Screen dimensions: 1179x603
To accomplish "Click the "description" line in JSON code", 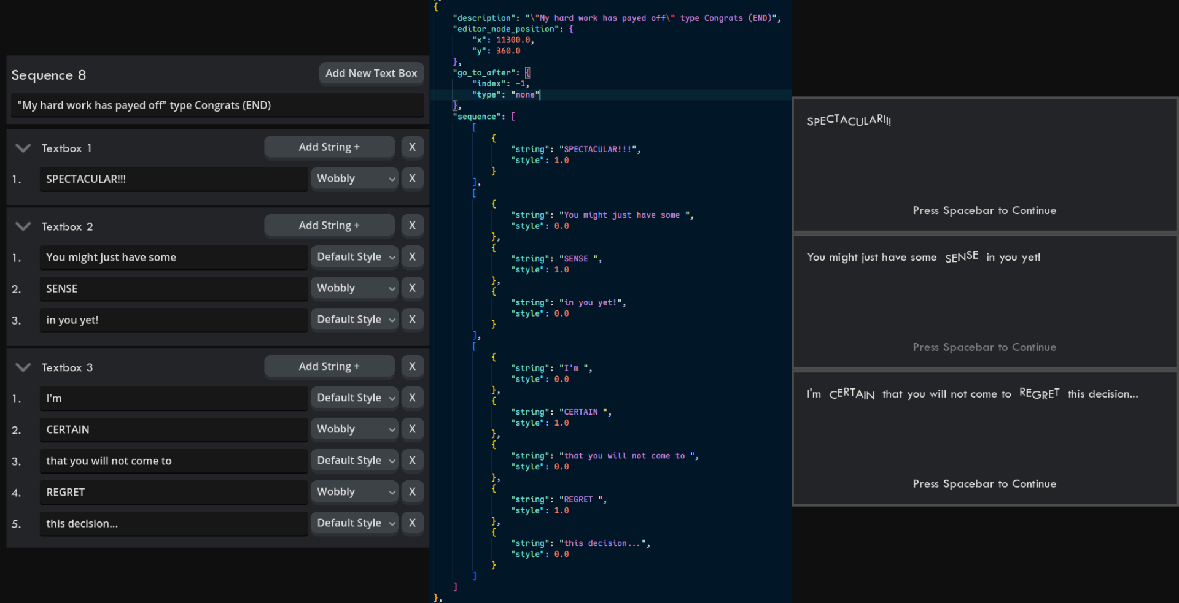I will [x=617, y=18].
